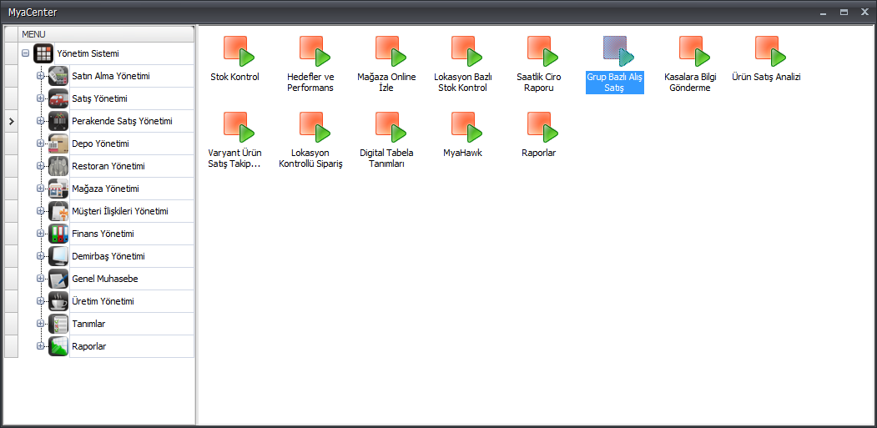Launch the Saatlik Ciro Raporu icon

point(543,52)
